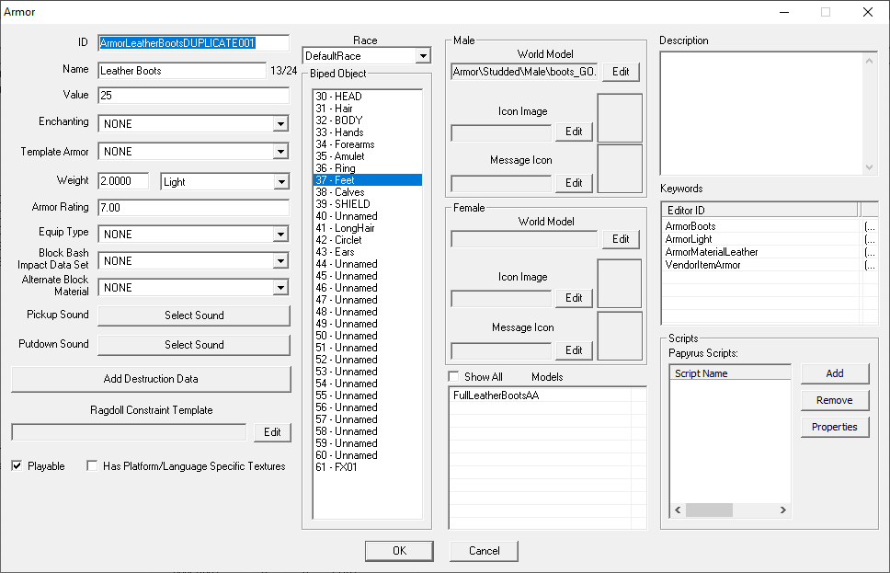This screenshot has height=573, width=890.
Task: Edit the Female Icon Image
Action: tap(574, 298)
